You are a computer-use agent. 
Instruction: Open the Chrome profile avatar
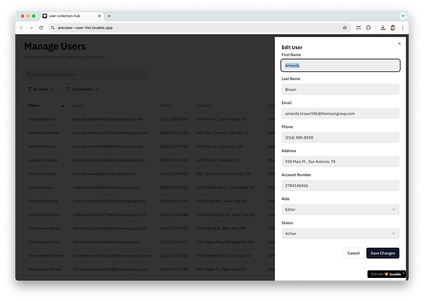pyautogui.click(x=393, y=27)
